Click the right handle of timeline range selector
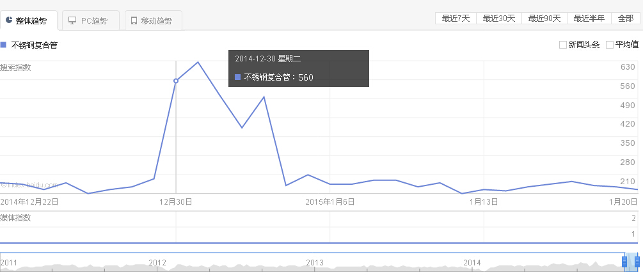The height and width of the screenshot is (275, 643). [637, 261]
